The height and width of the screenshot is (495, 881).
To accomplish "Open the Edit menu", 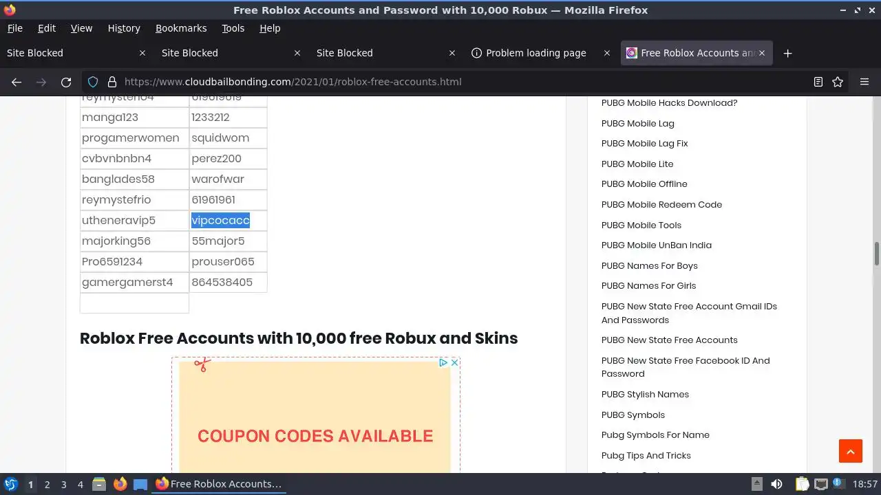I will (47, 28).
